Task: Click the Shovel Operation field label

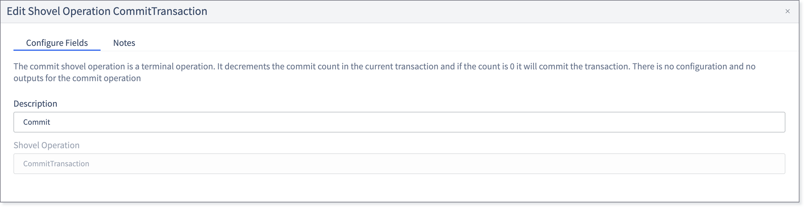Action: [x=46, y=145]
